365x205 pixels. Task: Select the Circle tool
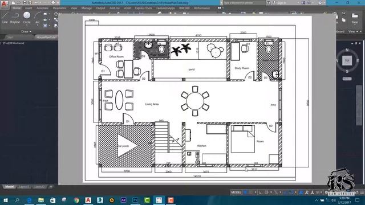[27, 18]
